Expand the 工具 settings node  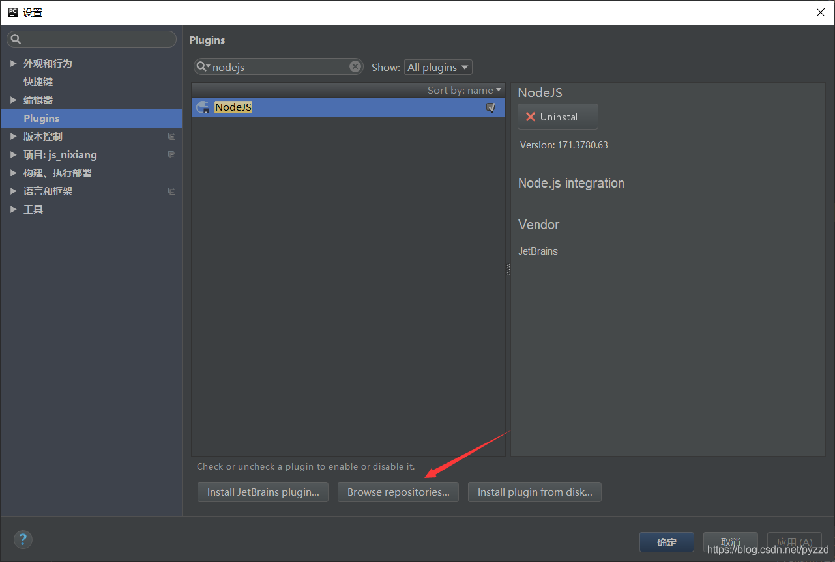(14, 210)
